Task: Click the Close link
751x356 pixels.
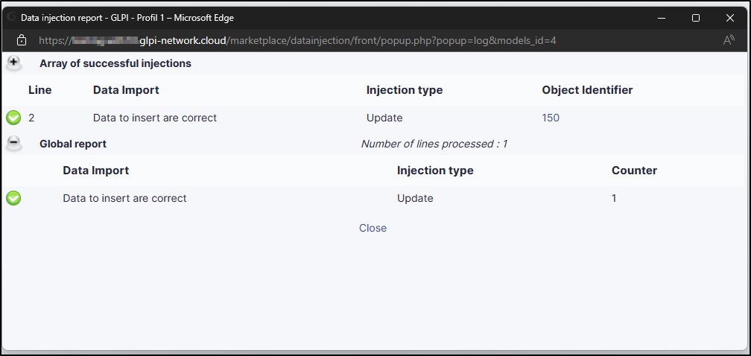Action: coord(373,228)
